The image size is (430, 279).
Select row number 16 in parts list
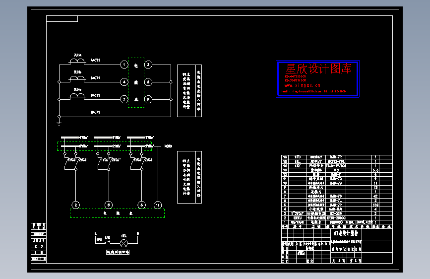pyautogui.click(x=285, y=157)
